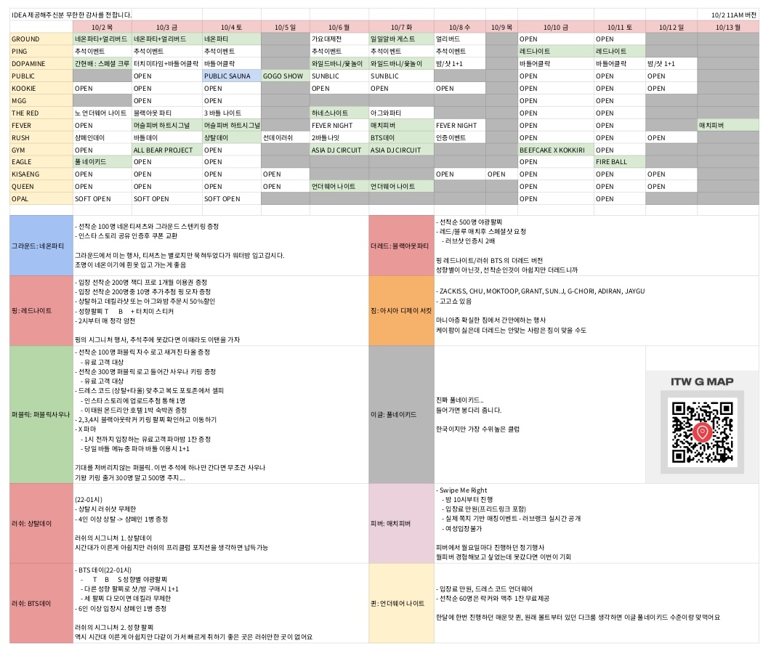Select the 가요대제전 cell in the GROUND row
The width and height of the screenshot is (771, 659).
pos(339,39)
